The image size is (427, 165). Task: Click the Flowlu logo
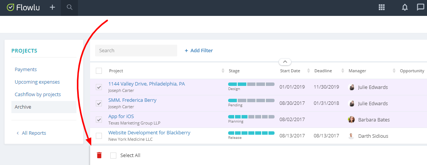tap(23, 7)
